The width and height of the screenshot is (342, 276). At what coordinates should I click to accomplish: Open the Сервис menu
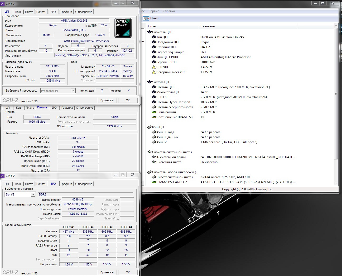153,11
